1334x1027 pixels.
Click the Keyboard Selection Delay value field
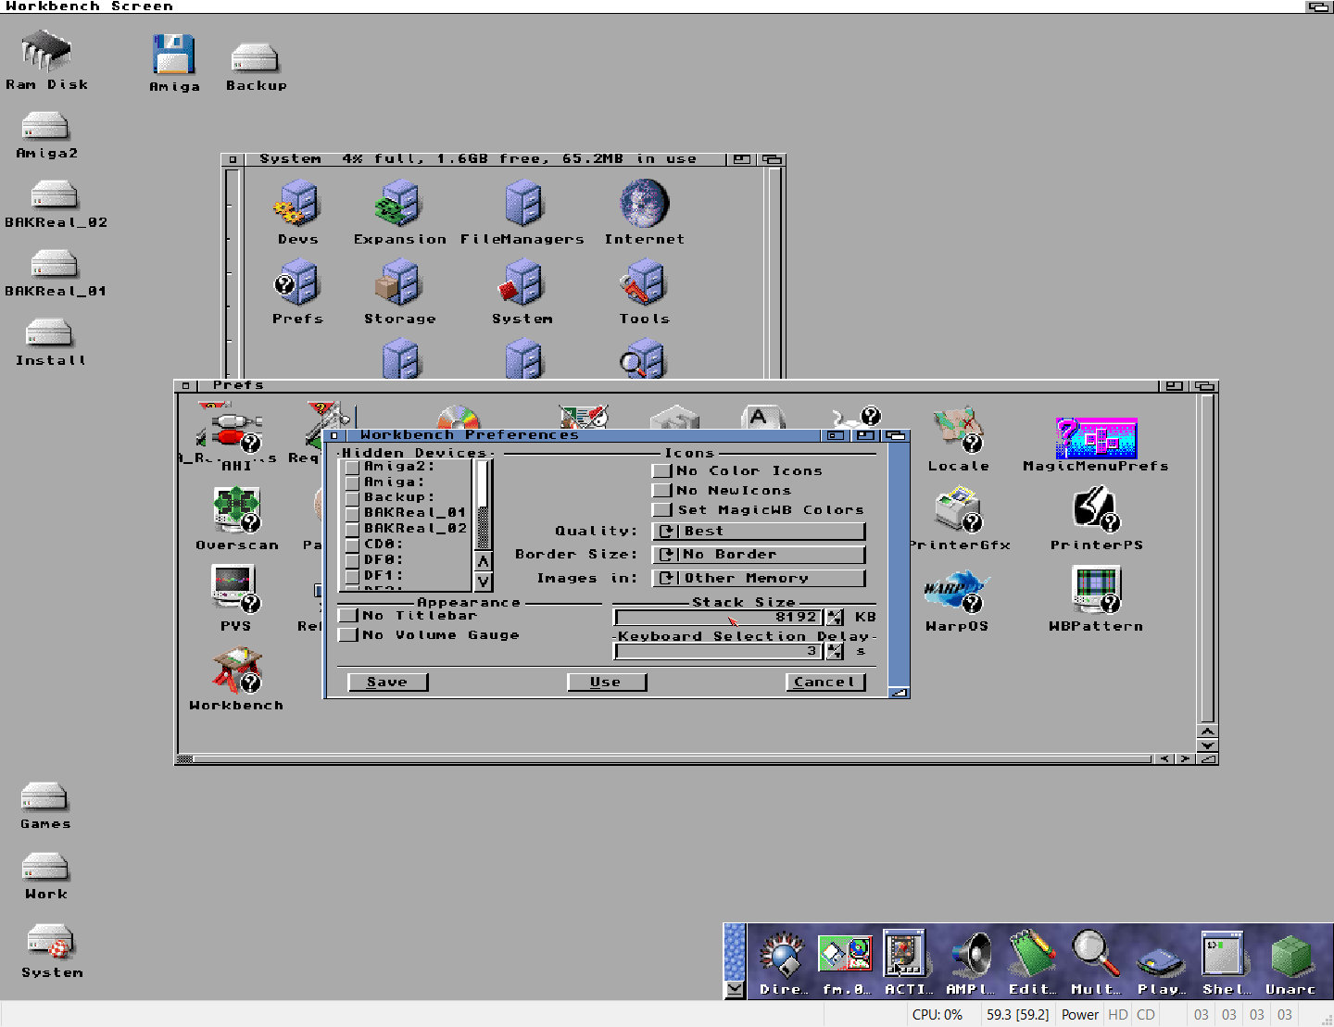[x=719, y=651]
